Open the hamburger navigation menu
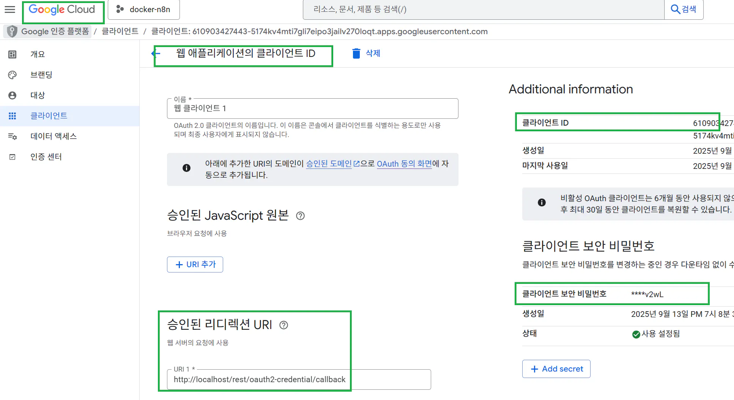Image resolution: width=734 pixels, height=400 pixels. point(10,9)
